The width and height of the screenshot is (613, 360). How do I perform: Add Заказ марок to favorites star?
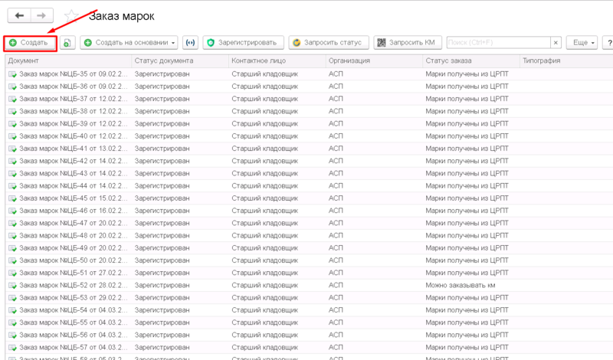(x=71, y=16)
